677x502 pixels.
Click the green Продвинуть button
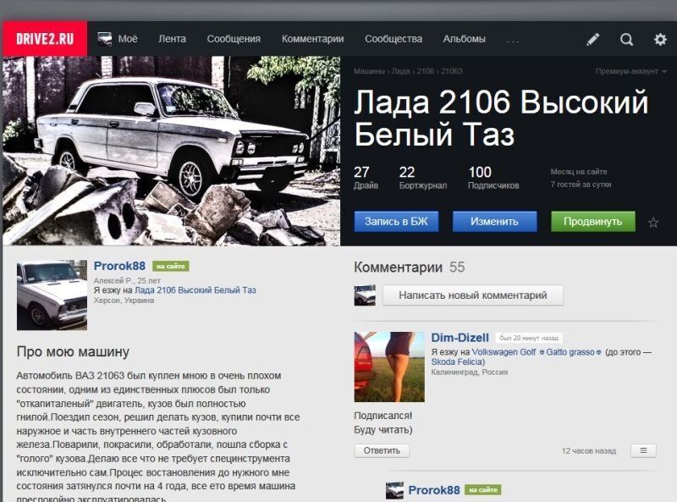click(x=592, y=222)
